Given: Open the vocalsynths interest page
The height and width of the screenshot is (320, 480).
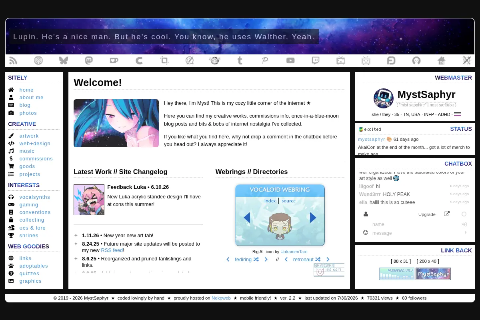Looking at the screenshot, I should [x=35, y=197].
